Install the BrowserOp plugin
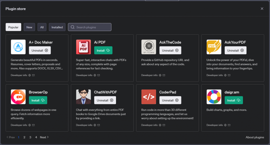 pyautogui.click(x=38, y=100)
